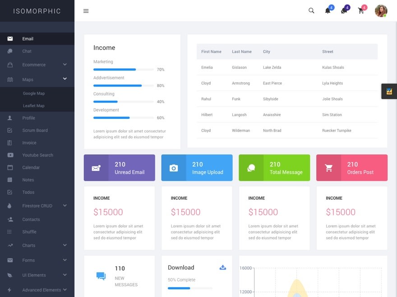Open the messages chat bubble icon in top bar
The height and width of the screenshot is (297, 397).
pos(344,11)
